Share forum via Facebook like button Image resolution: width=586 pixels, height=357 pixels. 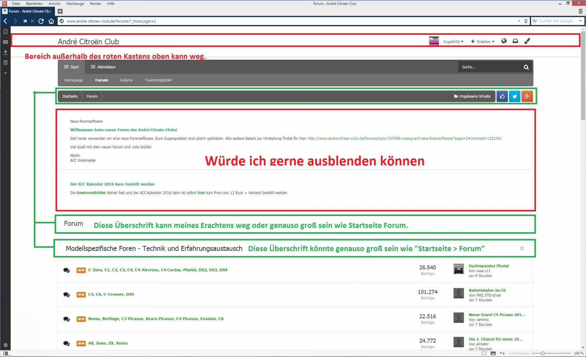[x=502, y=96]
